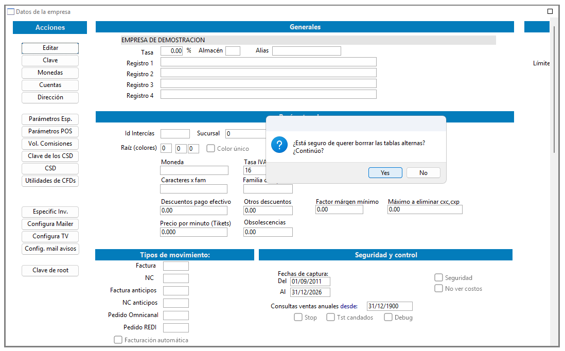565x351 pixels.
Task: Click the Tipos de movimiento header
Action: [175, 255]
